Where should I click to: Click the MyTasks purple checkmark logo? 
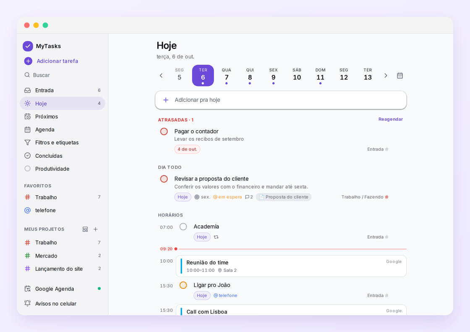[28, 46]
